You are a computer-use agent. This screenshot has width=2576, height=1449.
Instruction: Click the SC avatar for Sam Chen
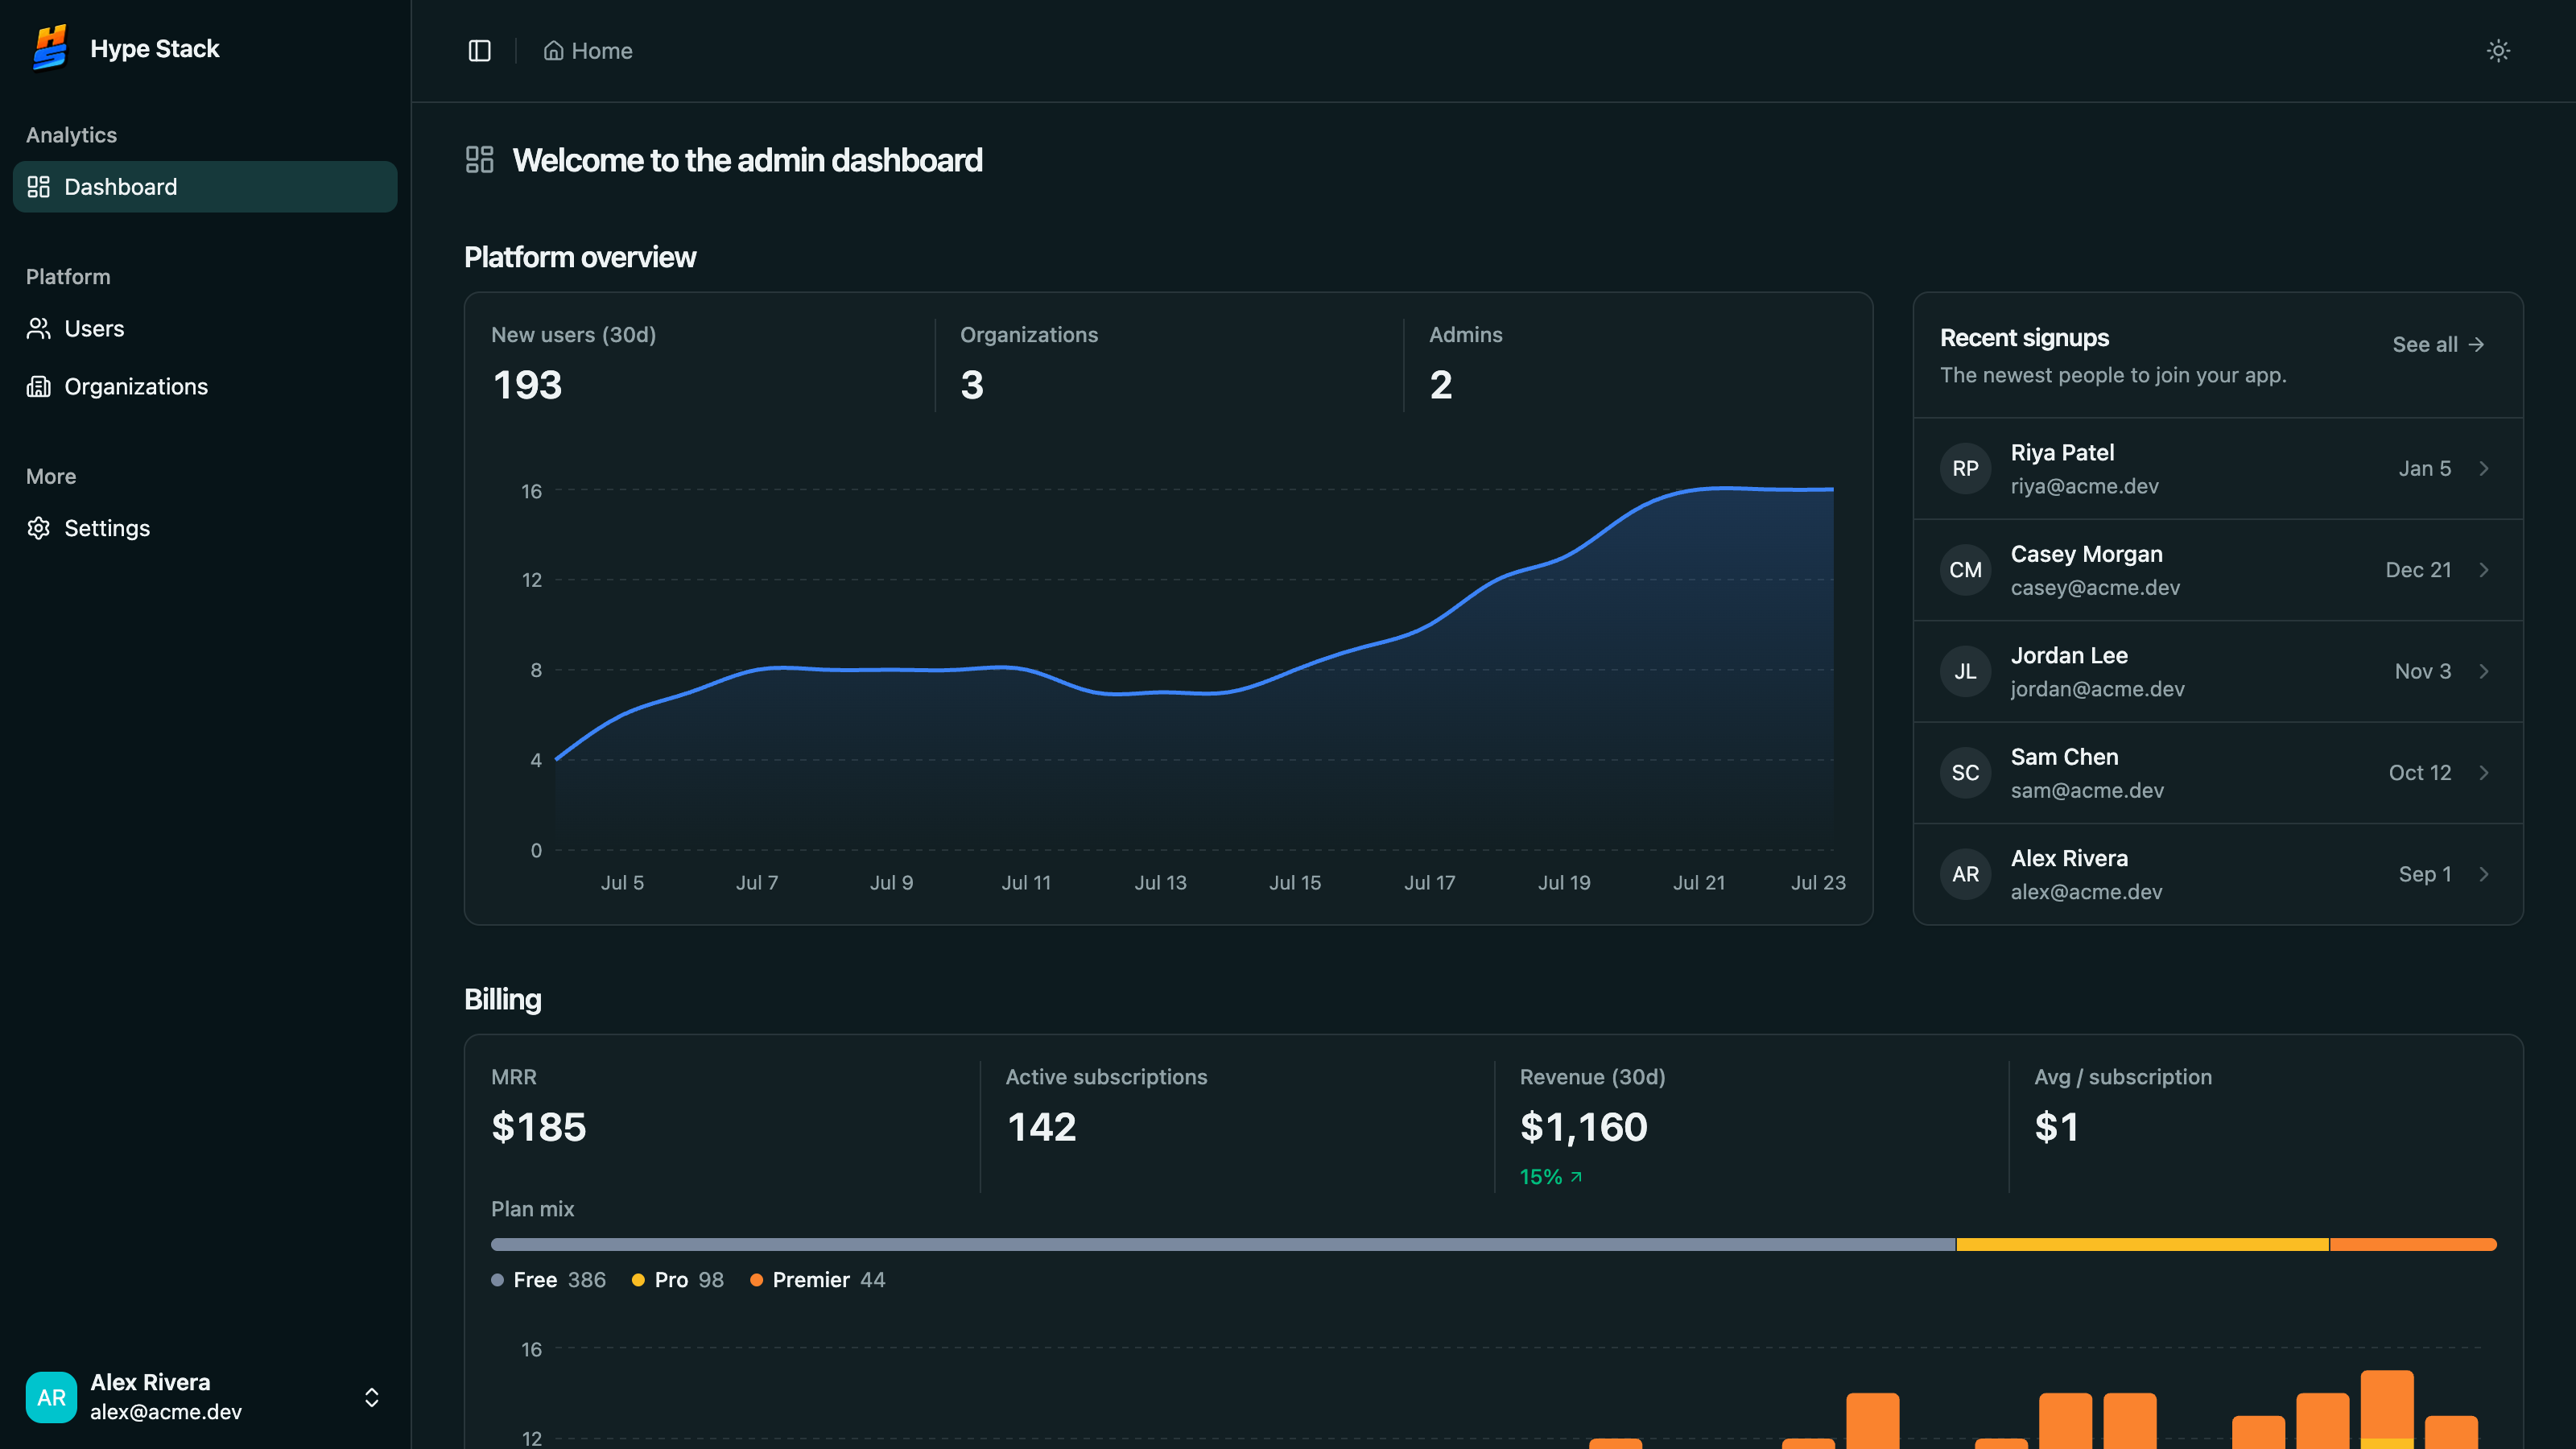(x=1965, y=773)
